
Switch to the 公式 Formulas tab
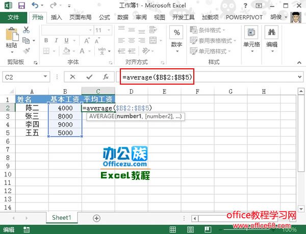click(x=105, y=17)
